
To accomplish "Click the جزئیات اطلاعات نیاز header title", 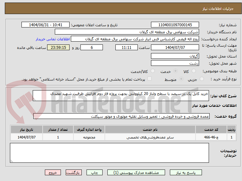I will pyautogui.click(x=218, y=9).
